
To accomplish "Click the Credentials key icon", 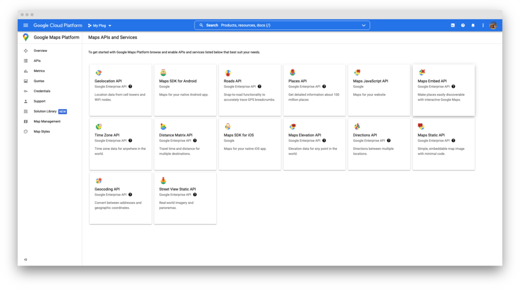I will 25,91.
